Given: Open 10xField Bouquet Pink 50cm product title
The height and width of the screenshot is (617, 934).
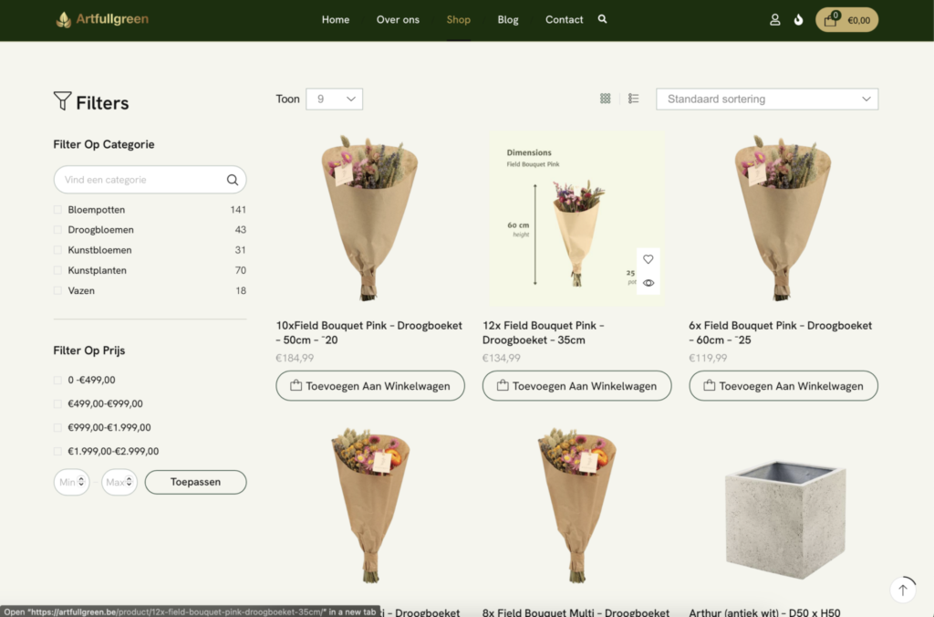Looking at the screenshot, I should 368,332.
